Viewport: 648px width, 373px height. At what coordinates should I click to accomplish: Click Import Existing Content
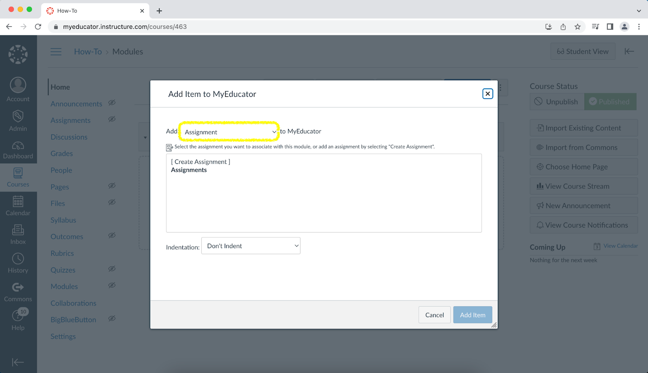tap(584, 128)
